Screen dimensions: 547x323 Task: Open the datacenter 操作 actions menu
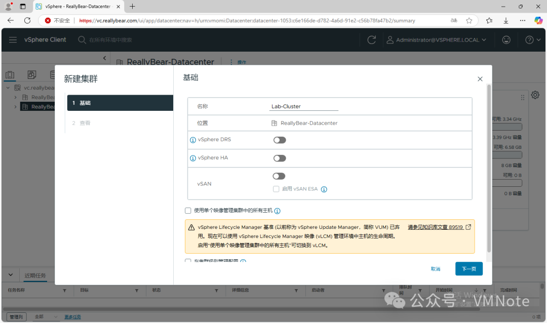(x=238, y=62)
